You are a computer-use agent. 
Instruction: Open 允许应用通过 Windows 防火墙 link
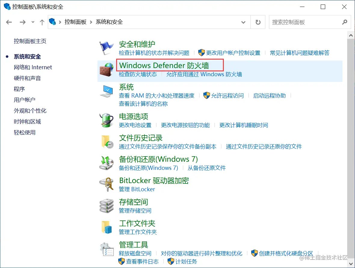coord(204,74)
